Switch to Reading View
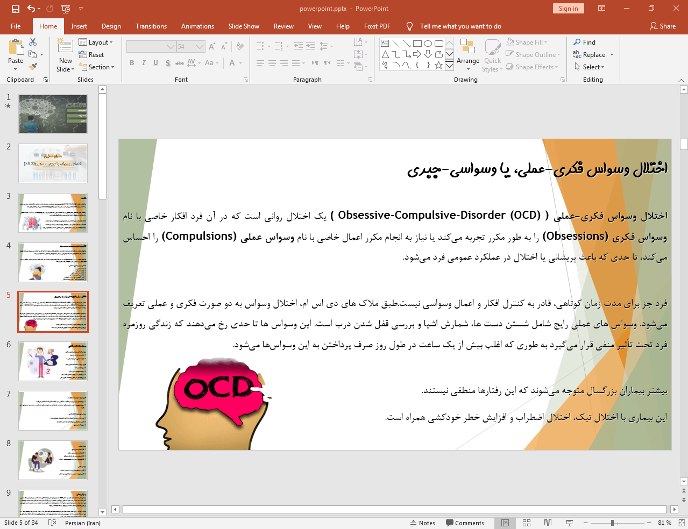 pyautogui.click(x=548, y=523)
